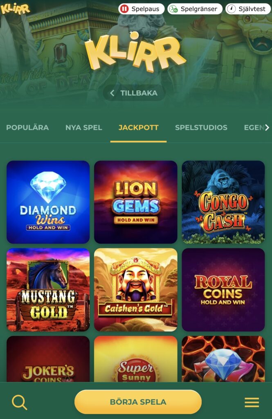The height and width of the screenshot is (419, 272).
Task: Click the Spelpaus pause icon
Action: [x=124, y=9]
